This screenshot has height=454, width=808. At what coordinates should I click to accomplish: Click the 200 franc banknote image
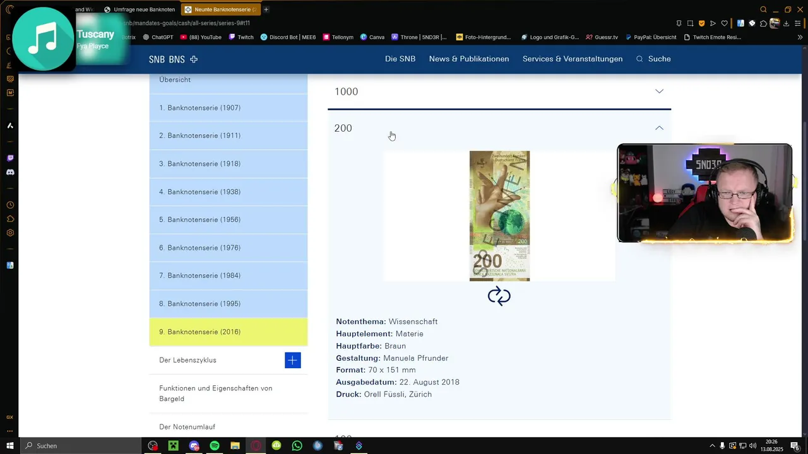coord(499,216)
